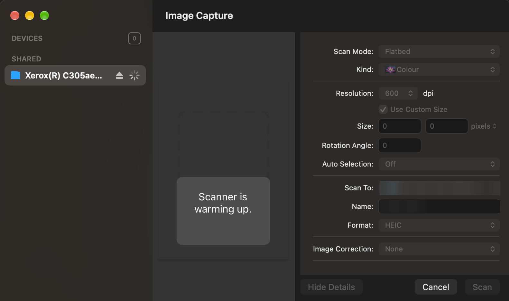Click the Cancel button
The height and width of the screenshot is (301, 509).
[x=436, y=287]
